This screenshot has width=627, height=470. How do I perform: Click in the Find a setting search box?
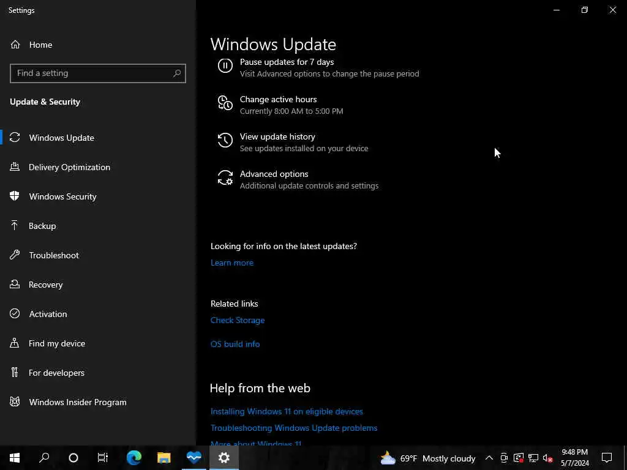(x=98, y=73)
